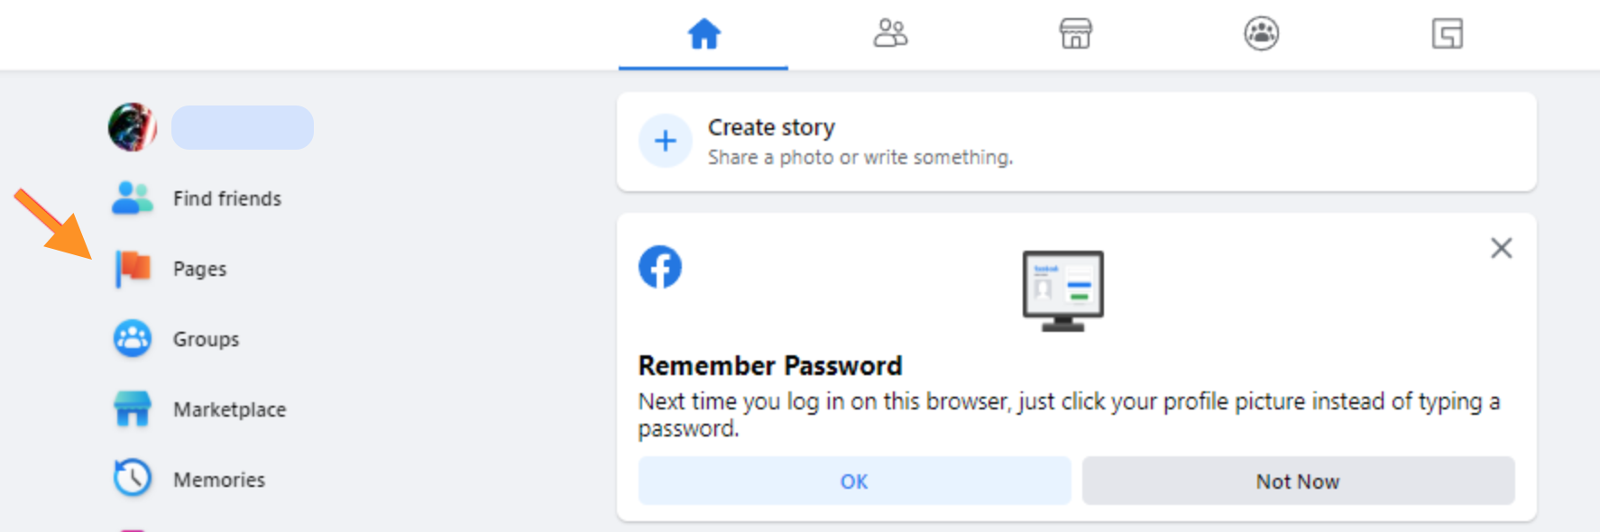Open the Home tab icon
Screen dimensions: 1600x532
pos(703,34)
